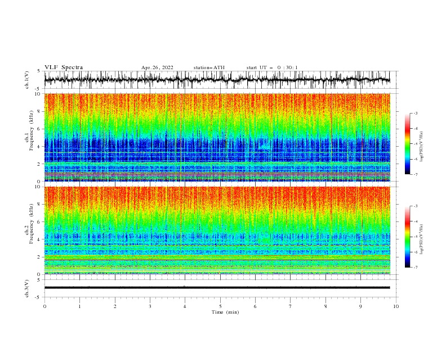Click the "station=ATH" label
This screenshot has width=446, height=344.
(x=209, y=67)
